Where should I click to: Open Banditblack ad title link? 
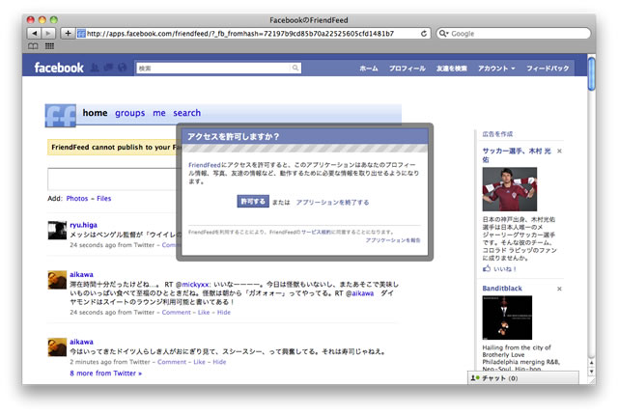click(502, 289)
